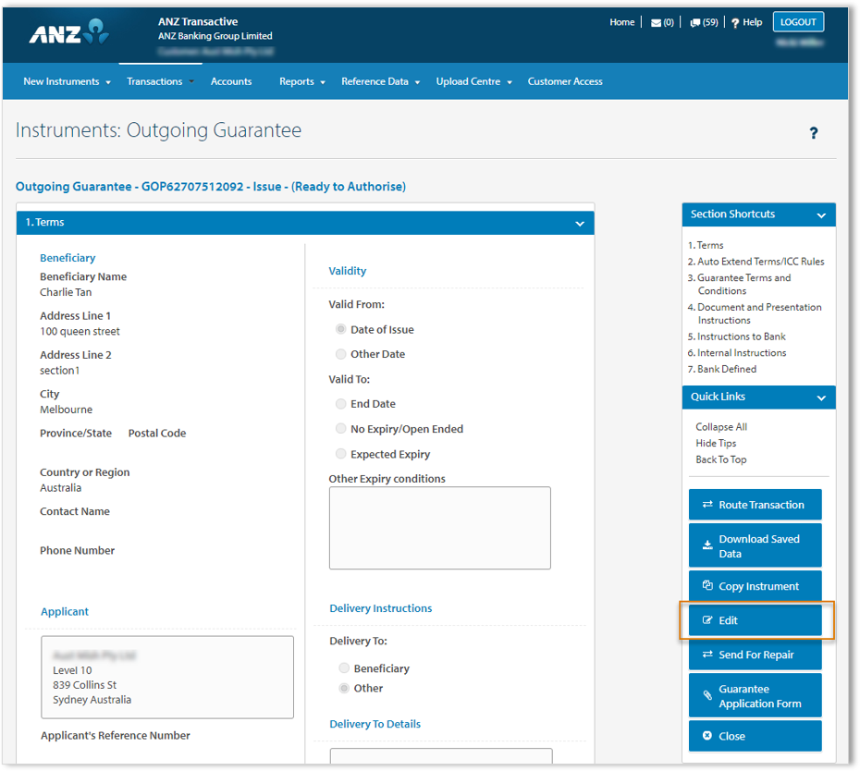Close the instrument with Close button
Viewport: 860px width, 771px height.
click(x=755, y=736)
